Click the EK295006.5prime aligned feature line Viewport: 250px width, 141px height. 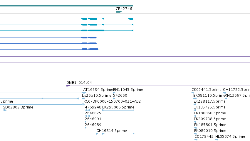click(118, 110)
